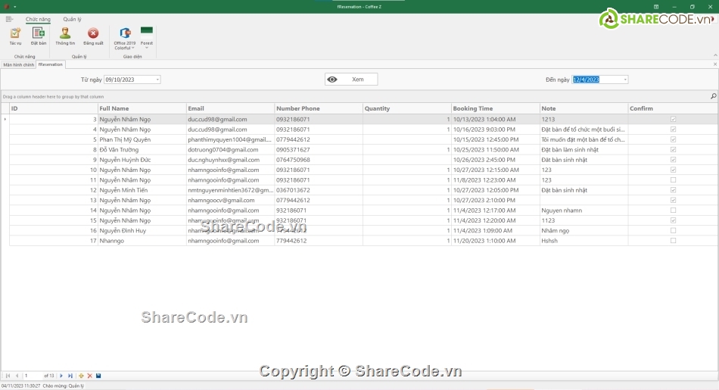Open the Từ ngày date dropdown
This screenshot has width=719, height=390.
click(157, 80)
